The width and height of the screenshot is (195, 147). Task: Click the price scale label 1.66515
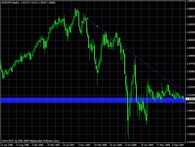(191, 17)
